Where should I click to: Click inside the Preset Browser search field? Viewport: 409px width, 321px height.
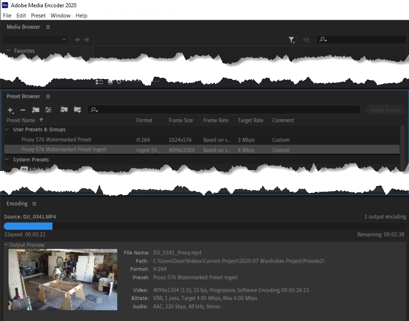pos(224,110)
